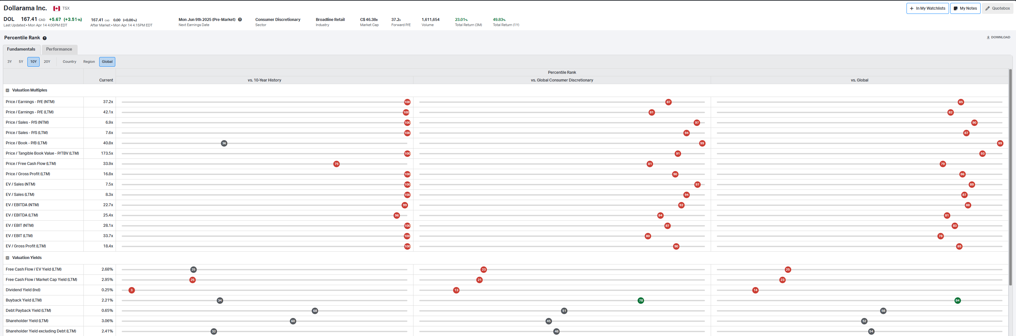Click the Price / Gross Profit (LTM) row label
The image size is (1016, 336).
28,174
